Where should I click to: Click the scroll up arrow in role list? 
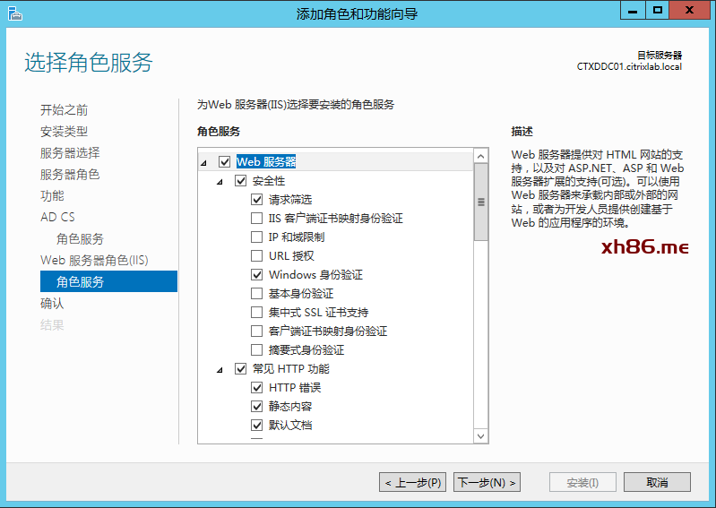481,157
